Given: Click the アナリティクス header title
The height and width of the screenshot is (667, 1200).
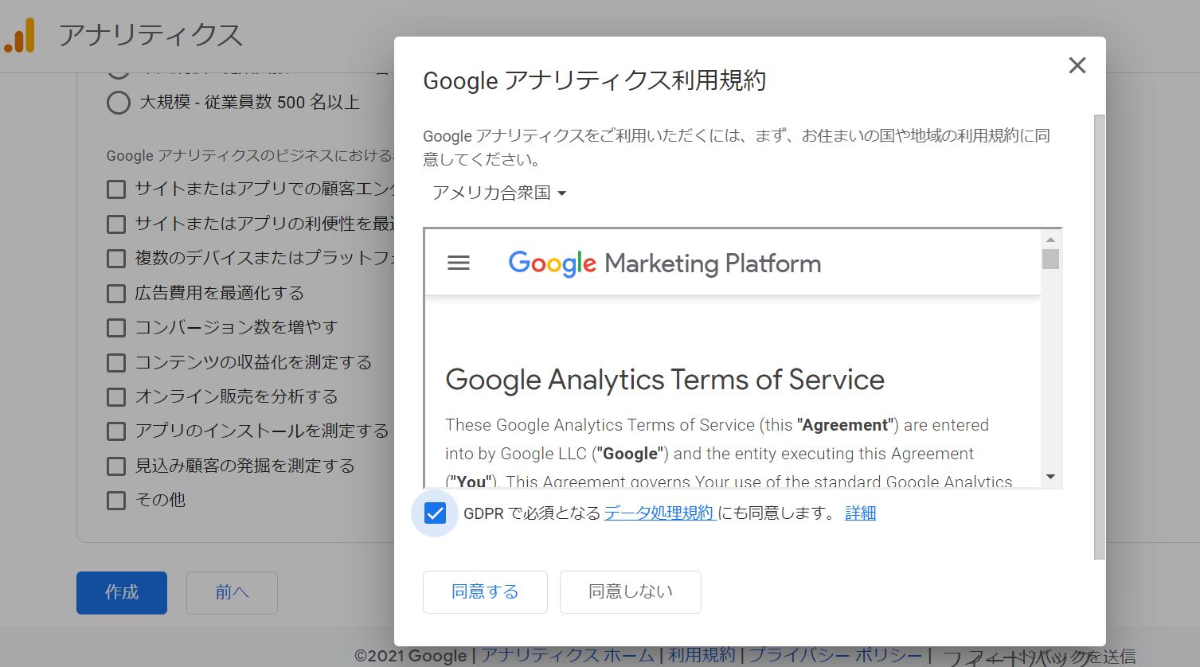Looking at the screenshot, I should tap(150, 36).
